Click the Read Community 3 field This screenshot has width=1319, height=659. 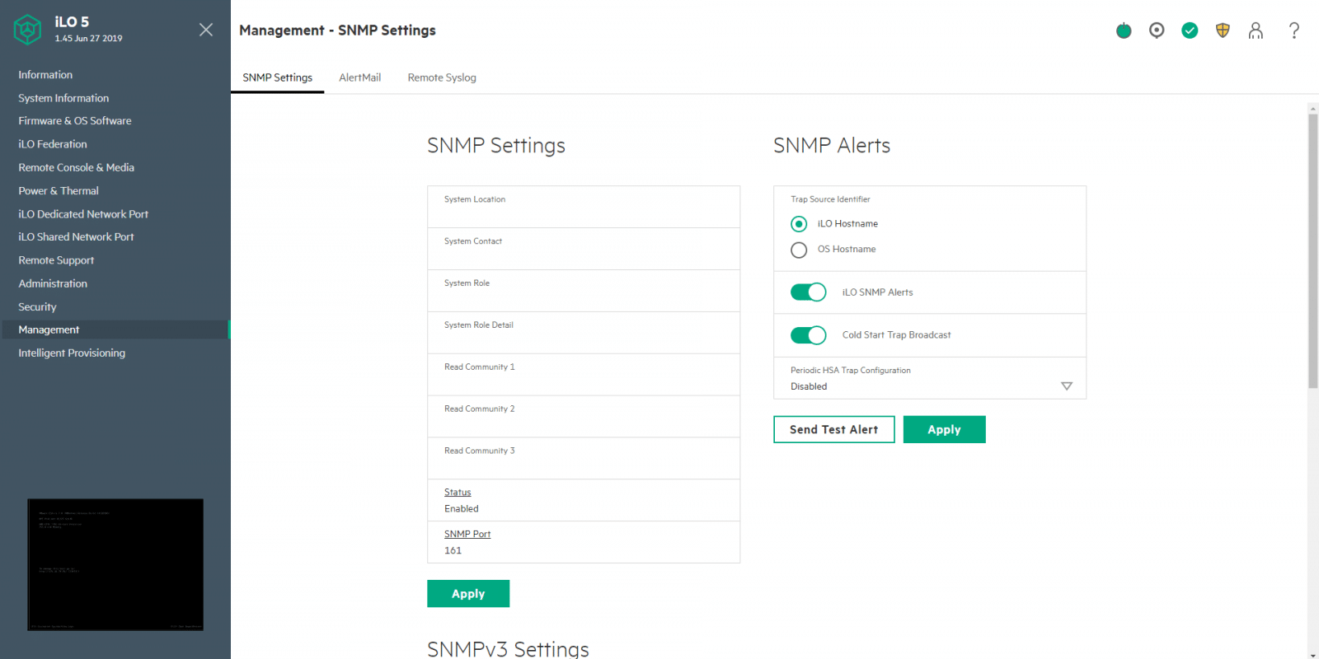[584, 459]
